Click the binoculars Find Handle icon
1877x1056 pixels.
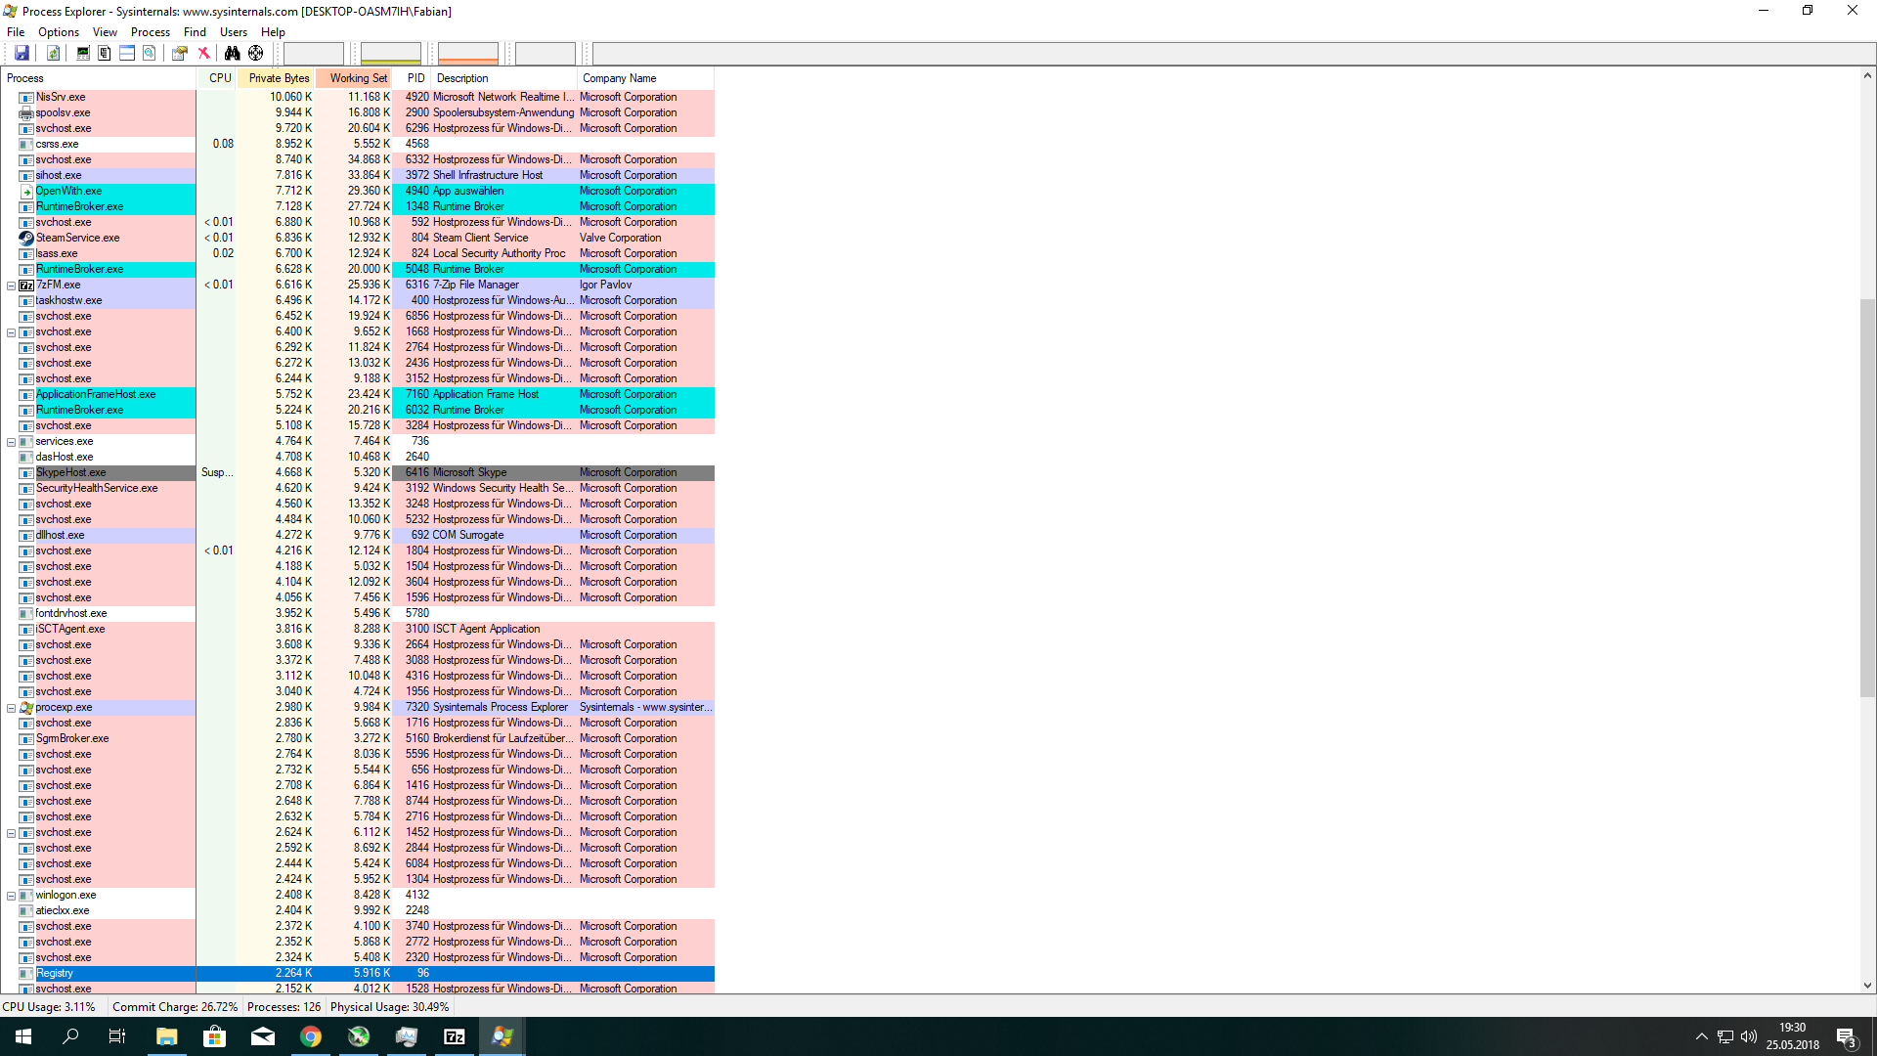point(232,53)
